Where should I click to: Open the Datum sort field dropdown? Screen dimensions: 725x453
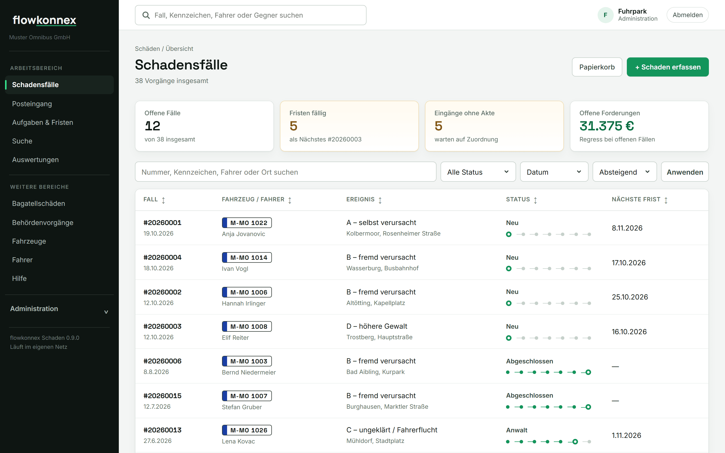(554, 172)
